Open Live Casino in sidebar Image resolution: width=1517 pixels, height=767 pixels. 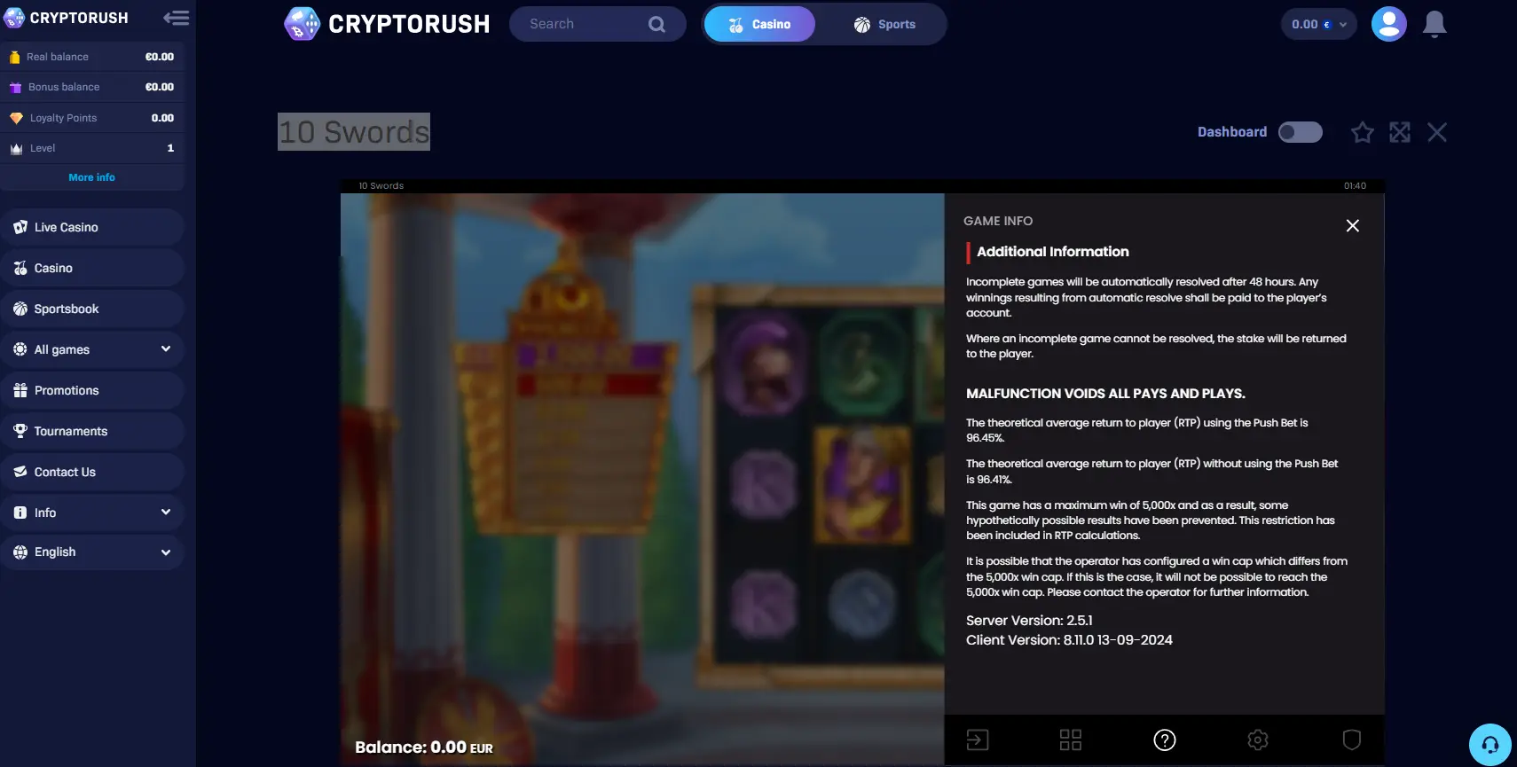click(x=92, y=227)
